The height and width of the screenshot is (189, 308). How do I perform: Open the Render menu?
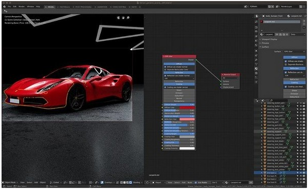(21, 7)
